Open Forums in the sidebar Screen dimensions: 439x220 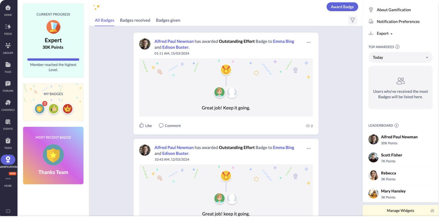coord(8,86)
